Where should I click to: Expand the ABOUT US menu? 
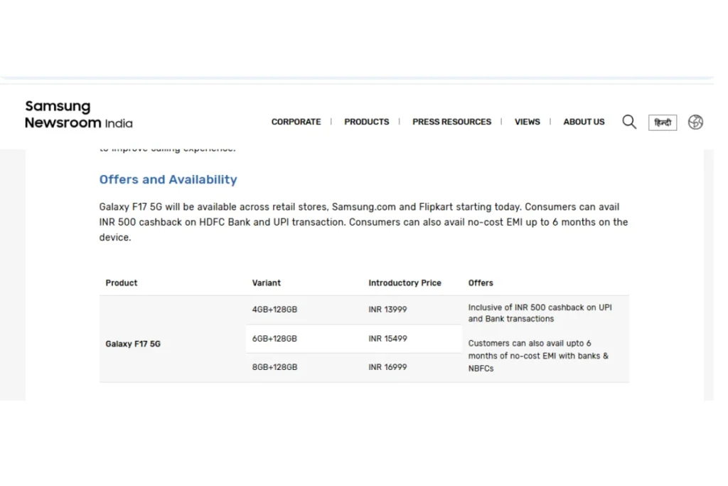[584, 122]
